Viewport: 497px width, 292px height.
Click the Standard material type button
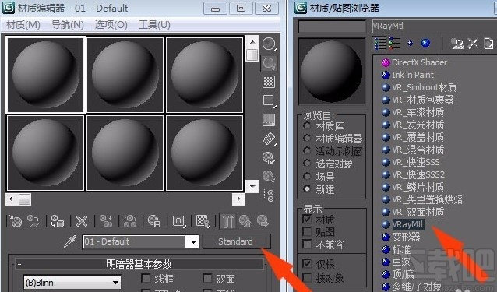(x=237, y=241)
